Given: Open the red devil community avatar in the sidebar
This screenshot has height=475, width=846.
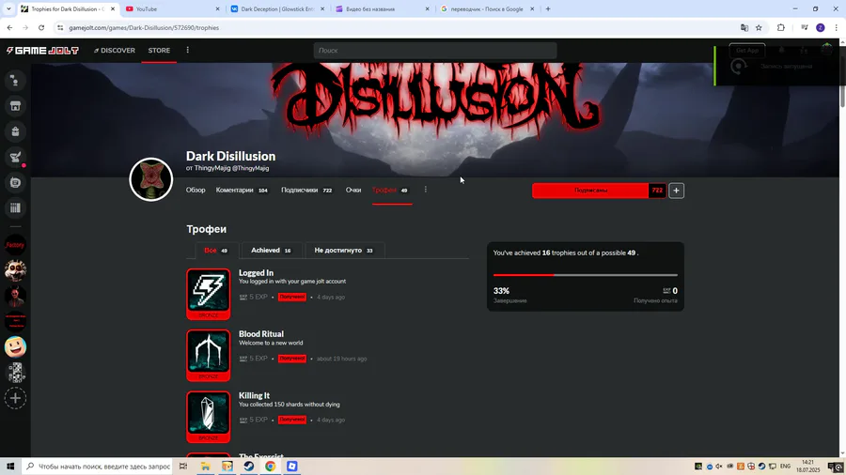Looking at the screenshot, I should point(15,296).
